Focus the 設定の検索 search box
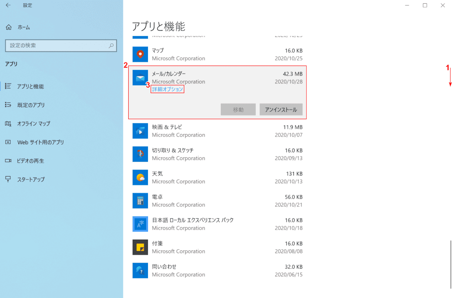 pyautogui.click(x=61, y=45)
